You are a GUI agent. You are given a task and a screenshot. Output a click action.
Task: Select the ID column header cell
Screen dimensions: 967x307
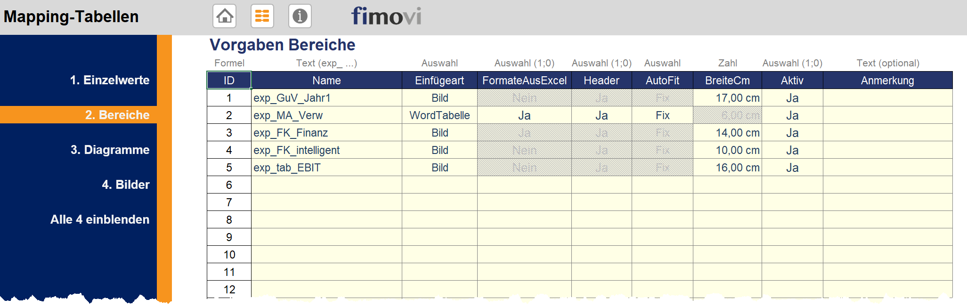(x=229, y=81)
